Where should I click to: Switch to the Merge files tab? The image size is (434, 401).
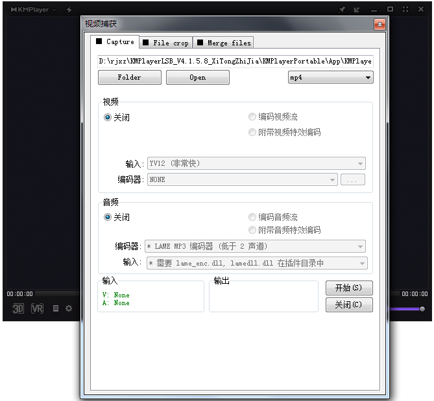[223, 43]
